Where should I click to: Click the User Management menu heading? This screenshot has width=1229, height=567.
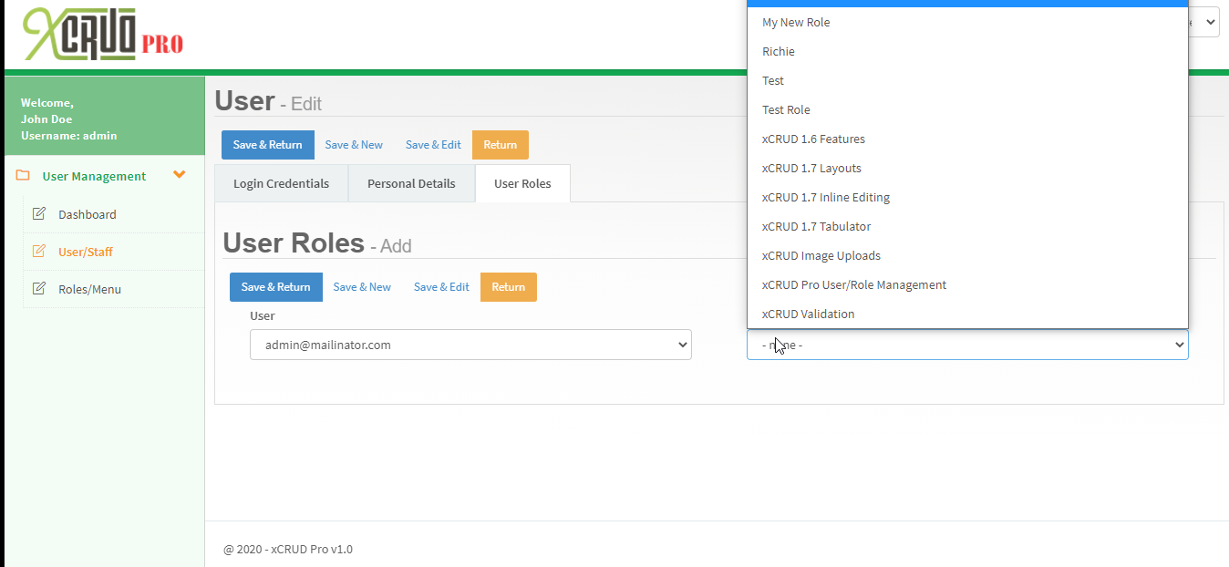[94, 176]
